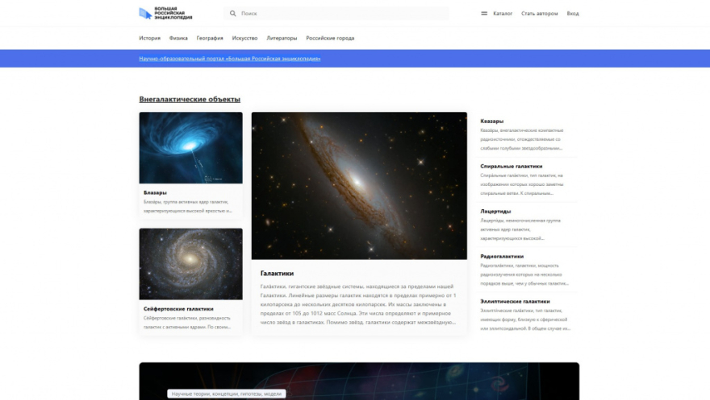Open the large Галактики galaxy image
This screenshot has width=710, height=400.
(359, 186)
